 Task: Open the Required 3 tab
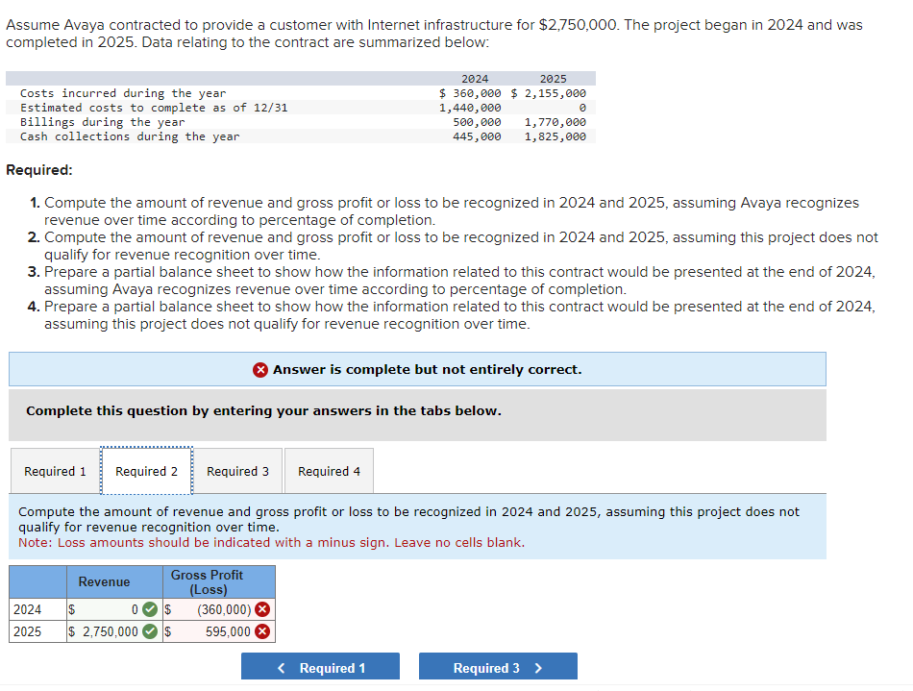[x=237, y=471]
